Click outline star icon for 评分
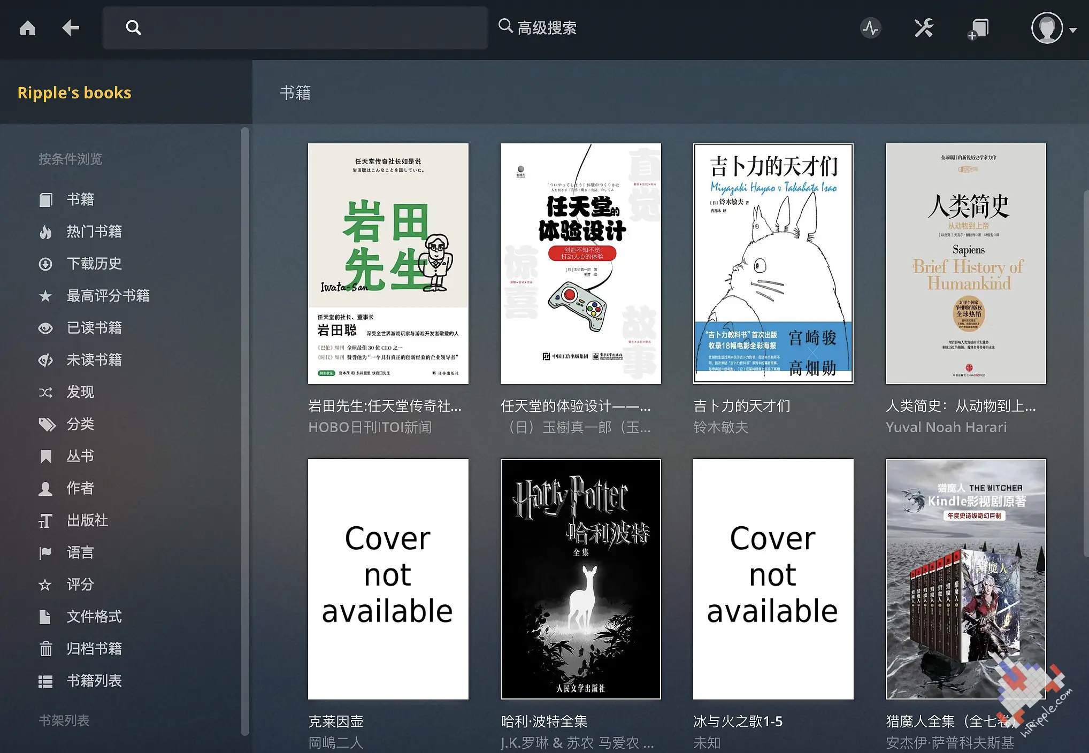Viewport: 1089px width, 753px height. [x=46, y=585]
